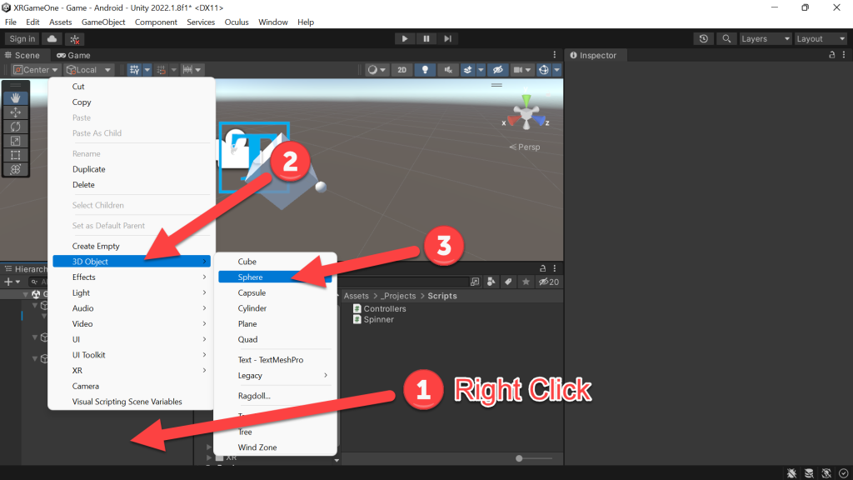The height and width of the screenshot is (480, 853).
Task: Click Duplicate in context menu
Action: click(x=132, y=169)
